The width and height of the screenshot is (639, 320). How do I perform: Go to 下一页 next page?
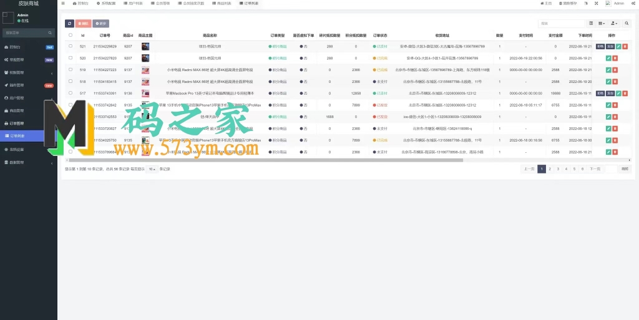coord(595,169)
